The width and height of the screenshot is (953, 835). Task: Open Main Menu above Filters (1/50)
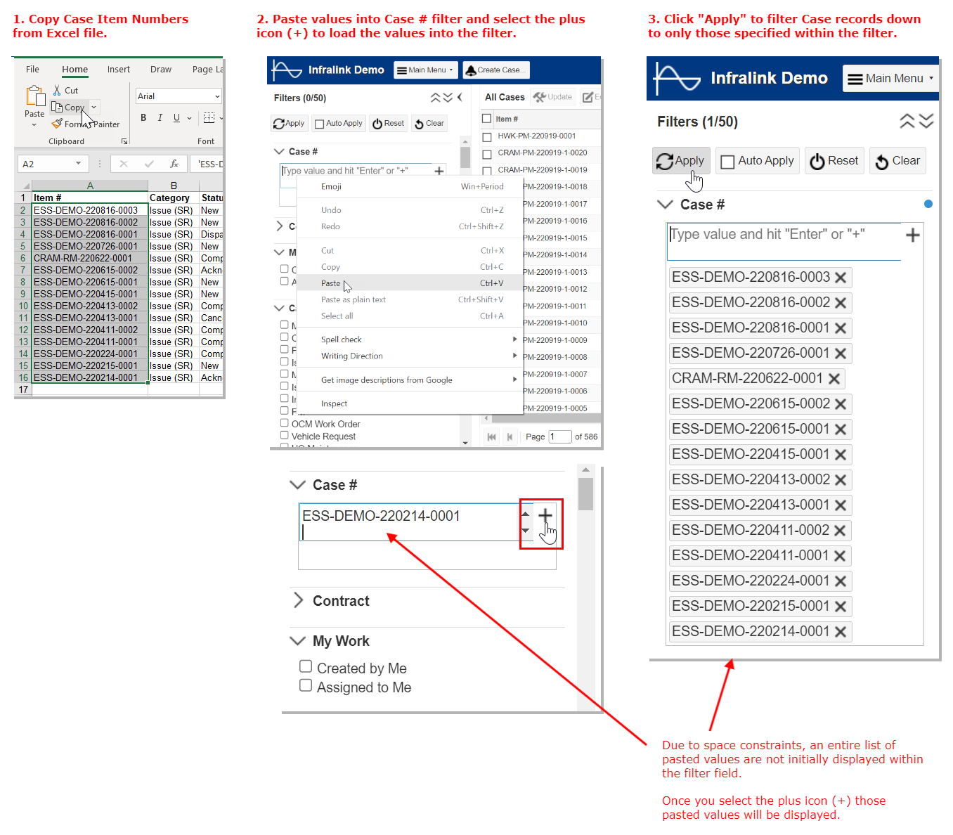pos(890,79)
